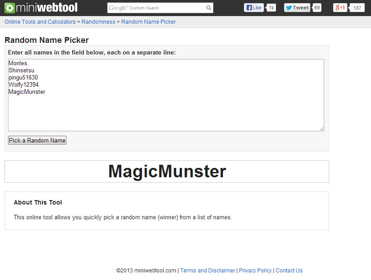Click the Google plus count of 187
This screenshot has width=371, height=280.
point(357,8)
